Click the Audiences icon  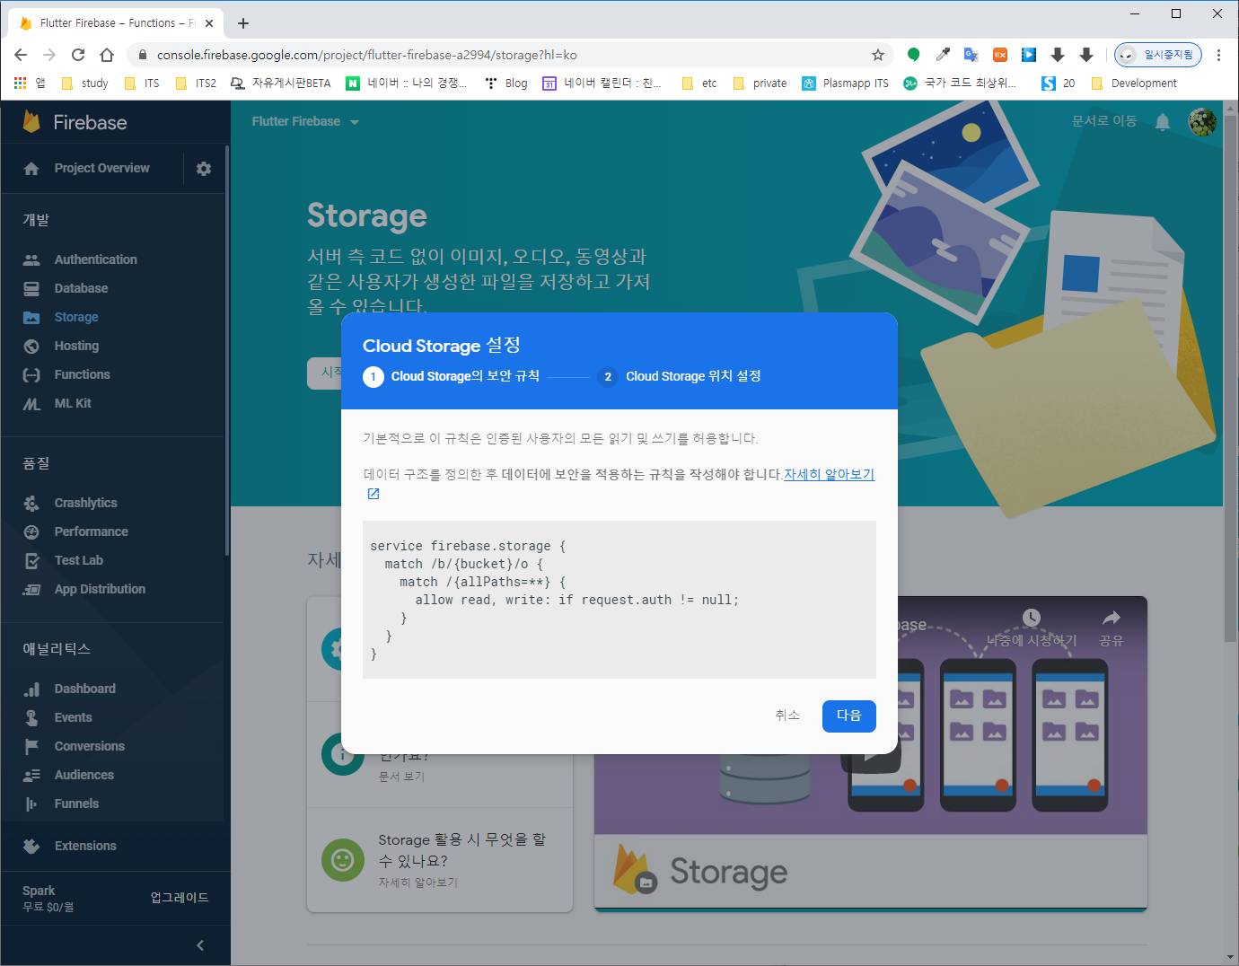tap(31, 775)
